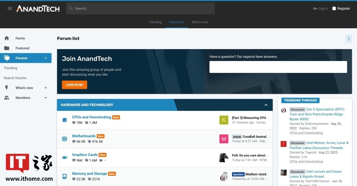This screenshot has width=357, height=186.
Task: Collapse the Hardware and Technology section
Action: (x=266, y=105)
